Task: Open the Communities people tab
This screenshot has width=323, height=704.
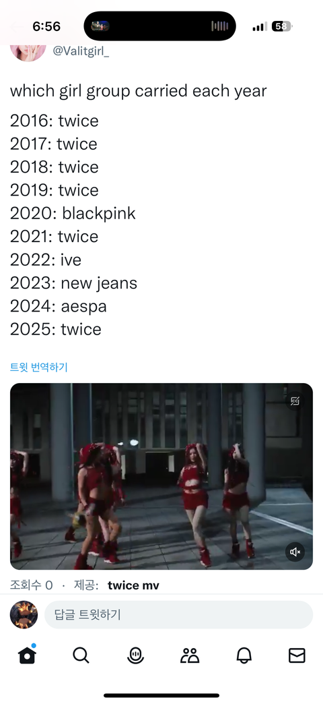Action: tap(190, 655)
